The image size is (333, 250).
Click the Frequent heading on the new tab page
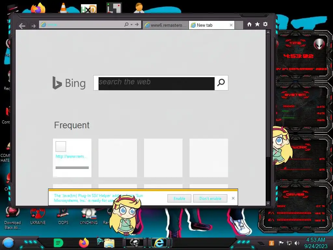coord(72,125)
